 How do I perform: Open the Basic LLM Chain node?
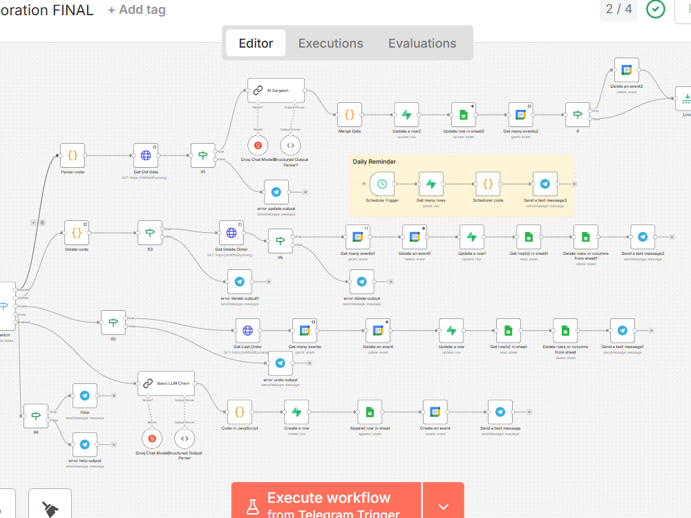(x=166, y=383)
